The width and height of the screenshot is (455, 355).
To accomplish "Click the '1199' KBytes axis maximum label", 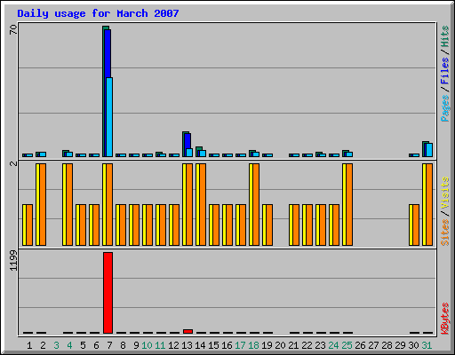I will pos(13,261).
